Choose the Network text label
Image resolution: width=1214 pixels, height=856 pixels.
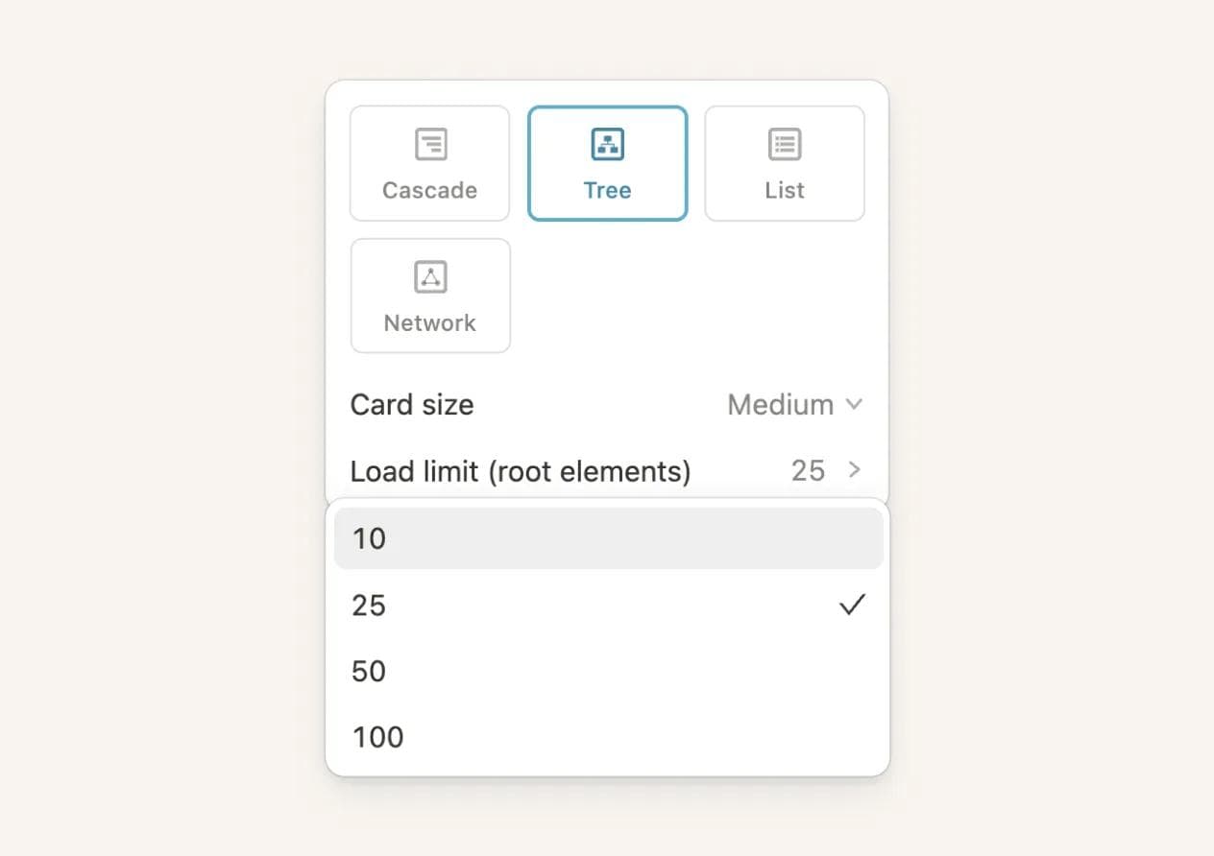tap(429, 322)
